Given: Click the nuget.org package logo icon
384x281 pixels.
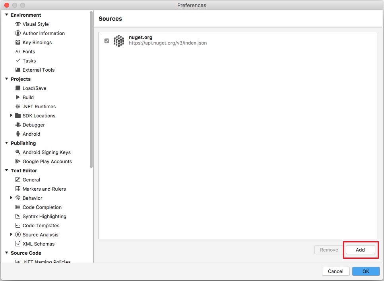Looking at the screenshot, I should coord(118,41).
